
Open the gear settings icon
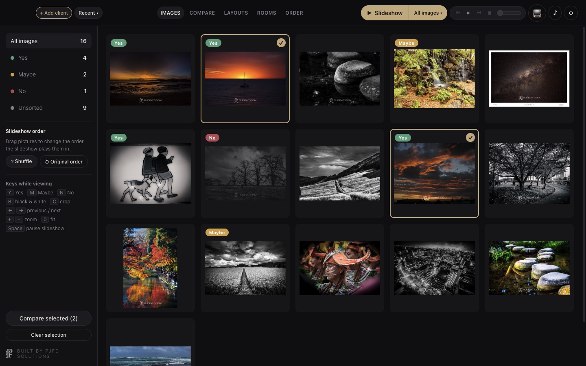point(571,13)
